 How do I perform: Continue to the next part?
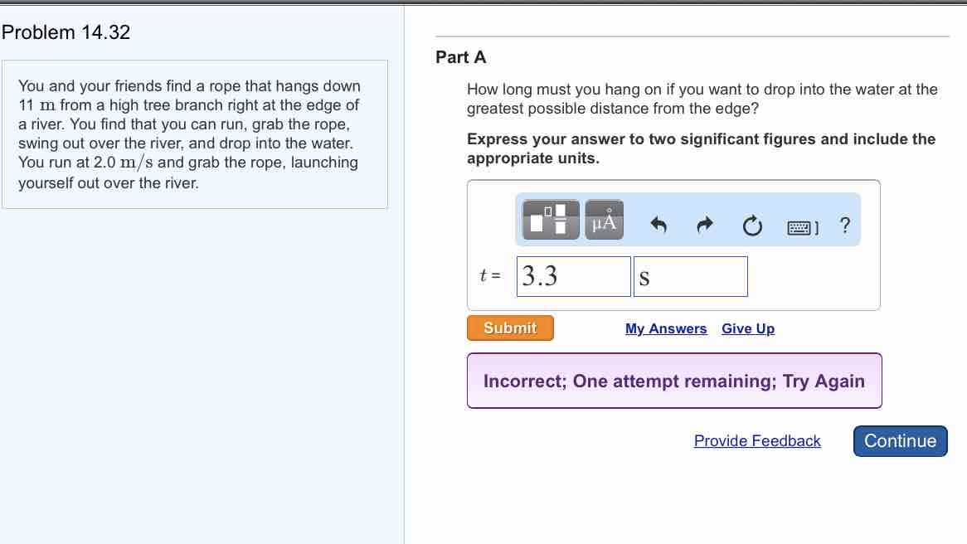click(x=901, y=441)
